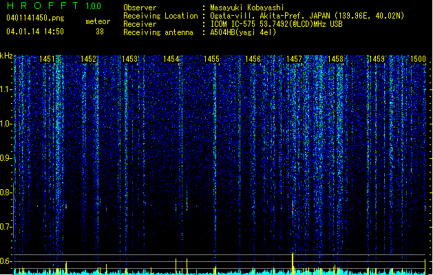Click the 1500 time marker
Viewport: 433px width, 275px height.
point(418,59)
